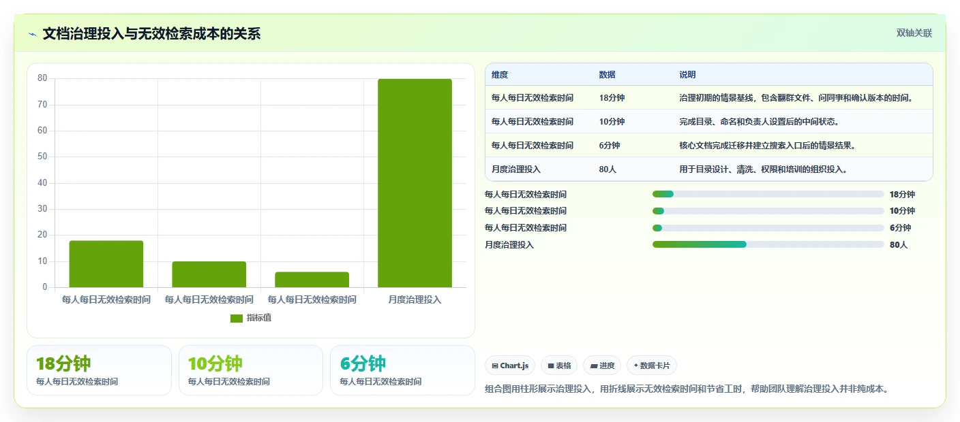Click the 6分钟 progress bar
The height and width of the screenshot is (422, 960).
[768, 227]
